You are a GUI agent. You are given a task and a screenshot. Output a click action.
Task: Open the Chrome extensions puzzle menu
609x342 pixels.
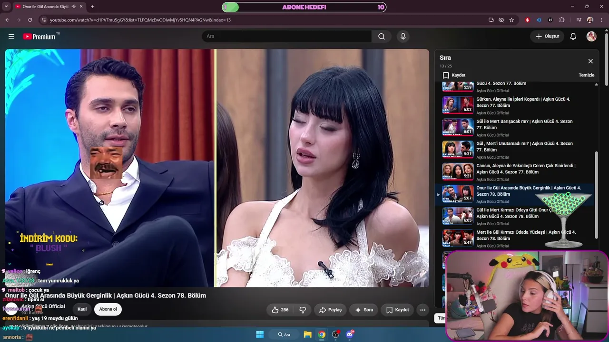[562, 20]
